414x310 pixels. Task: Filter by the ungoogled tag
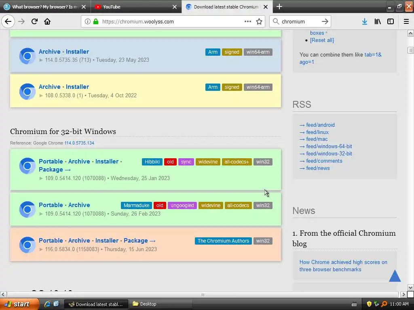[182, 205]
